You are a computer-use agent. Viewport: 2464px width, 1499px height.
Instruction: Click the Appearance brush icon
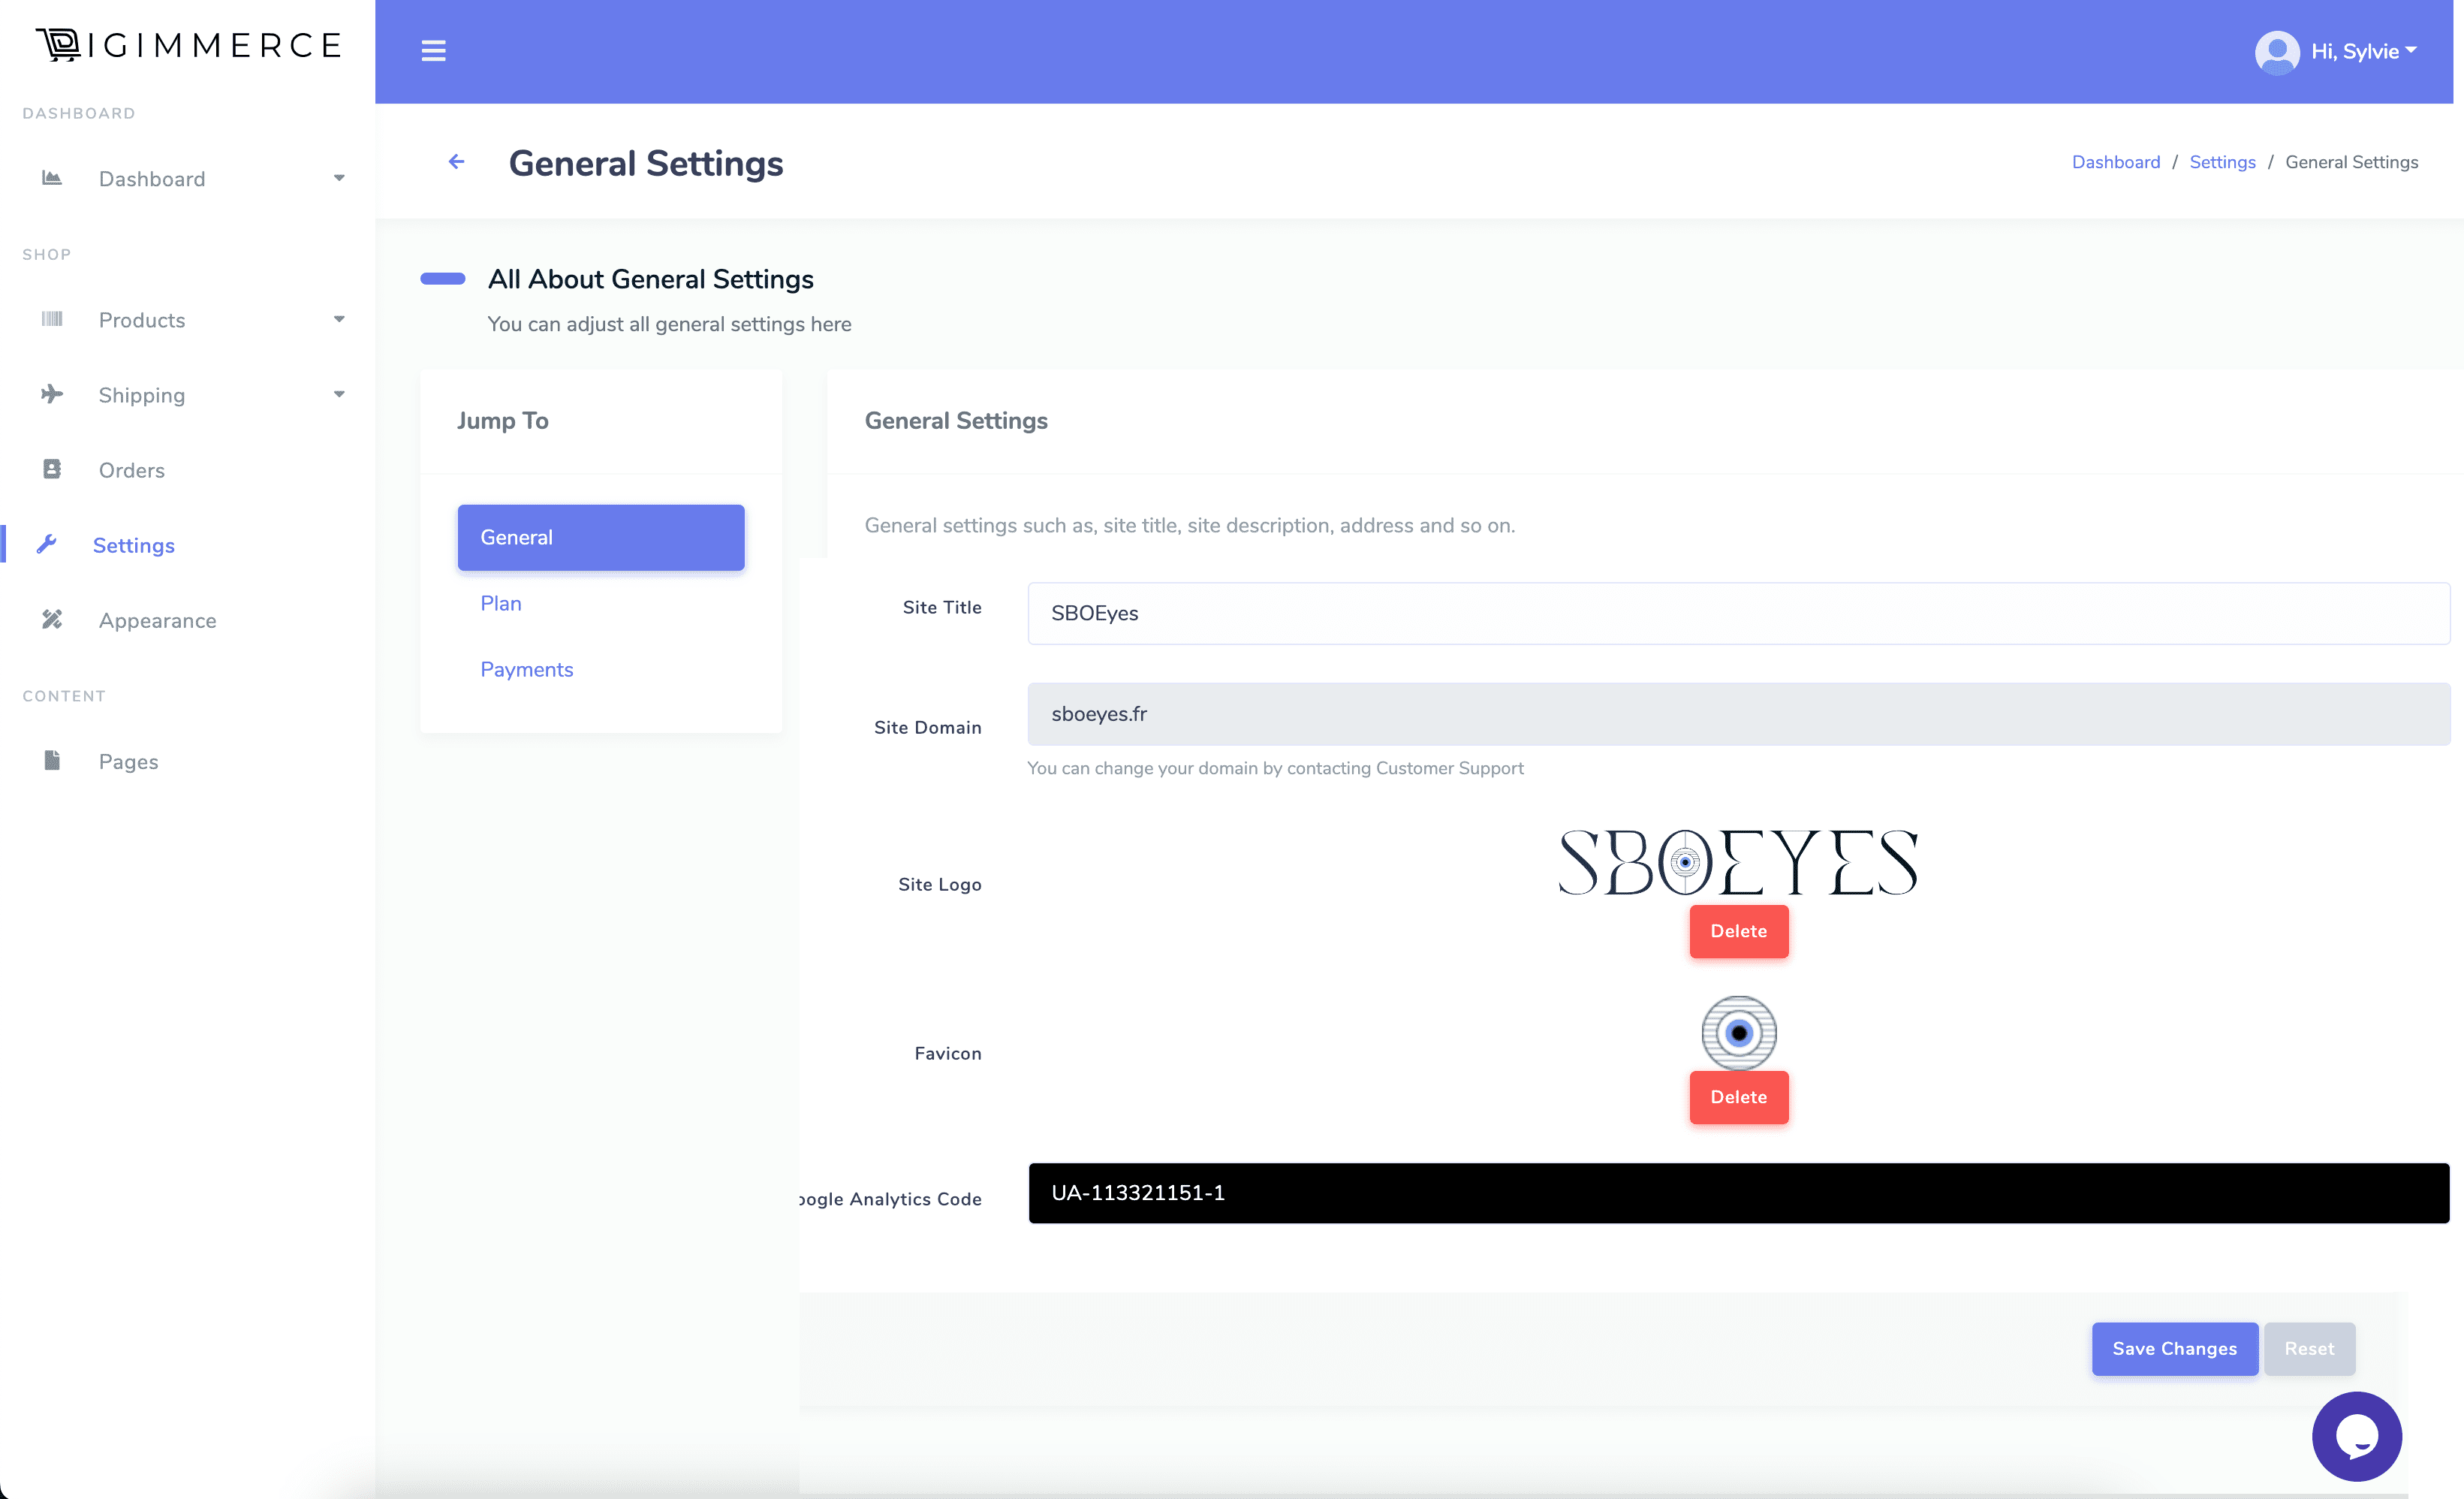coord(52,620)
